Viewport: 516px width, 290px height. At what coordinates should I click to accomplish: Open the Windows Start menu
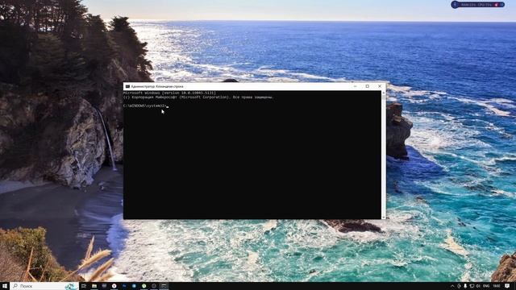[x=5, y=286]
